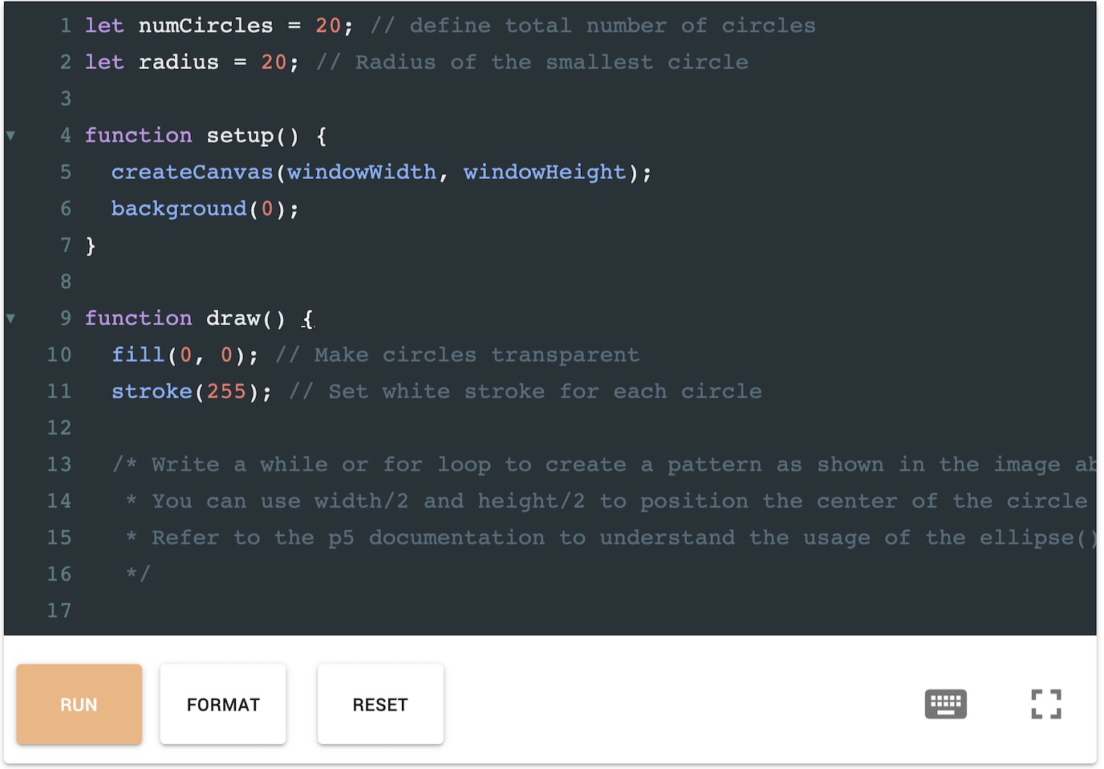Click the 'Make circles transparent' comment
This screenshot has height=769, width=1104.
click(x=457, y=355)
